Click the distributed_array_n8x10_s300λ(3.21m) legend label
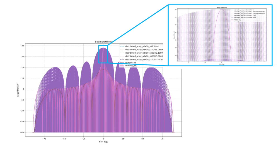 [143, 56]
